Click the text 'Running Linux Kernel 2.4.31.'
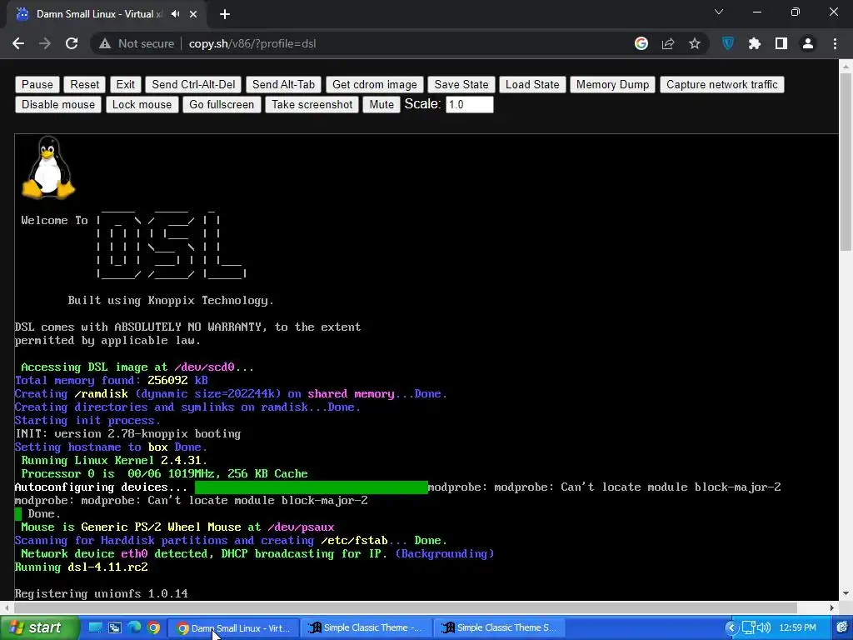This screenshot has height=640, width=853. (114, 460)
